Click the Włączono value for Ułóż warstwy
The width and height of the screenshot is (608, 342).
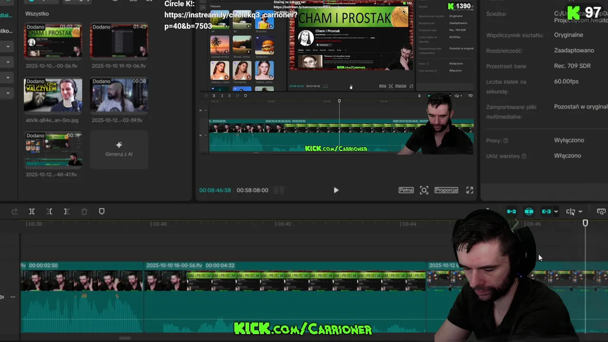click(x=567, y=156)
